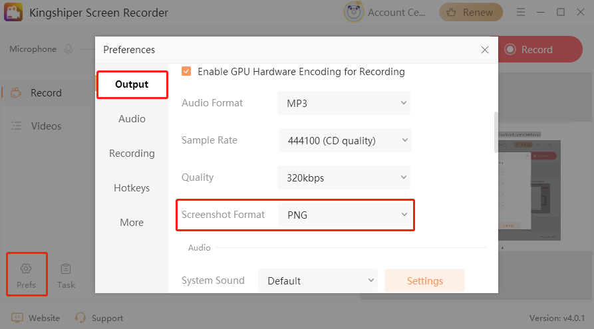The width and height of the screenshot is (594, 329).
Task: Click the Screenshot Format label
Action: coord(223,215)
